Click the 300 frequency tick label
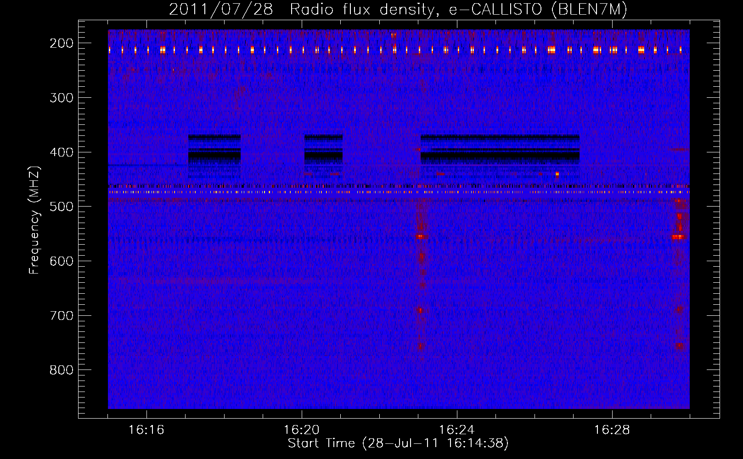Screen dimensions: 743x459 [x=62, y=98]
